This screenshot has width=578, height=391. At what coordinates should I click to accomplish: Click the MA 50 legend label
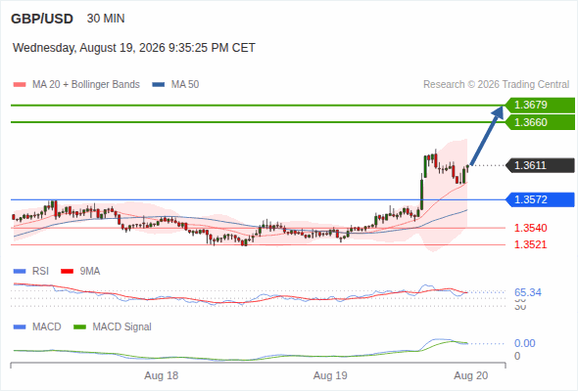(x=185, y=85)
